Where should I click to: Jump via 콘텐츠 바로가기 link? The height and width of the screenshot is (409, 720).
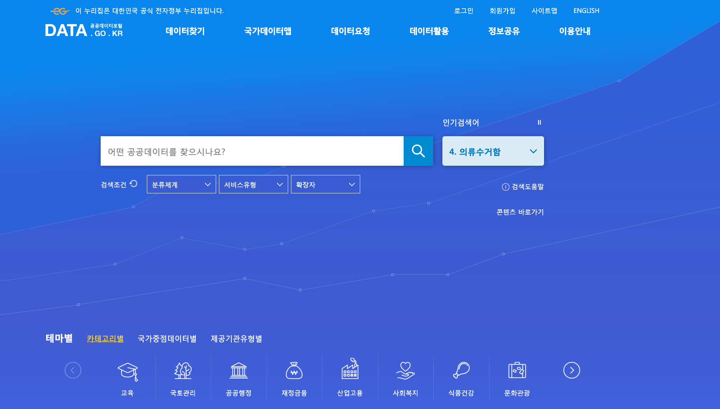click(520, 212)
